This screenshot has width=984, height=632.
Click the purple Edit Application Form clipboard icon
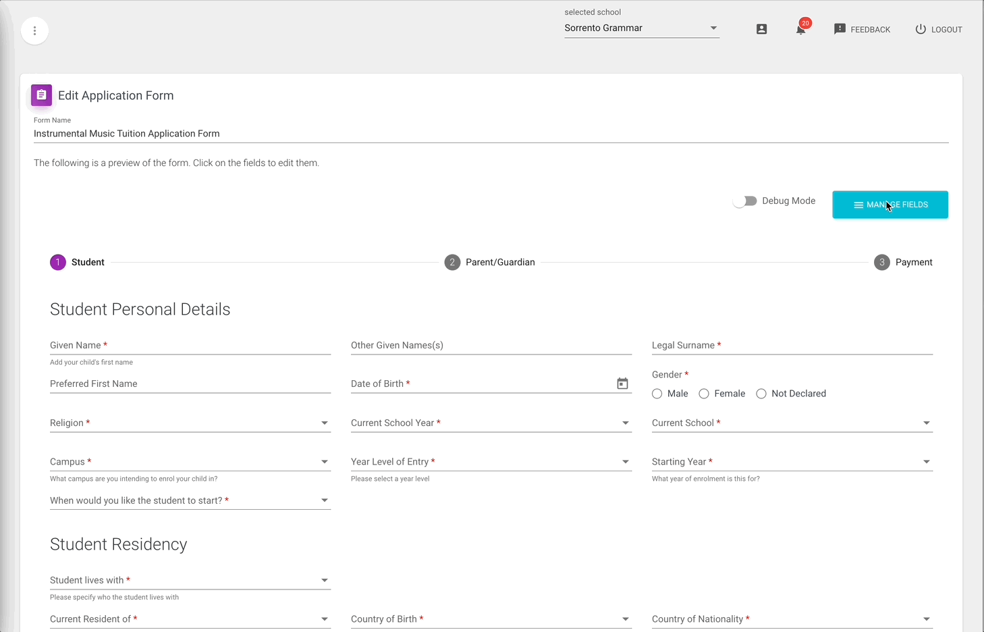coord(41,95)
